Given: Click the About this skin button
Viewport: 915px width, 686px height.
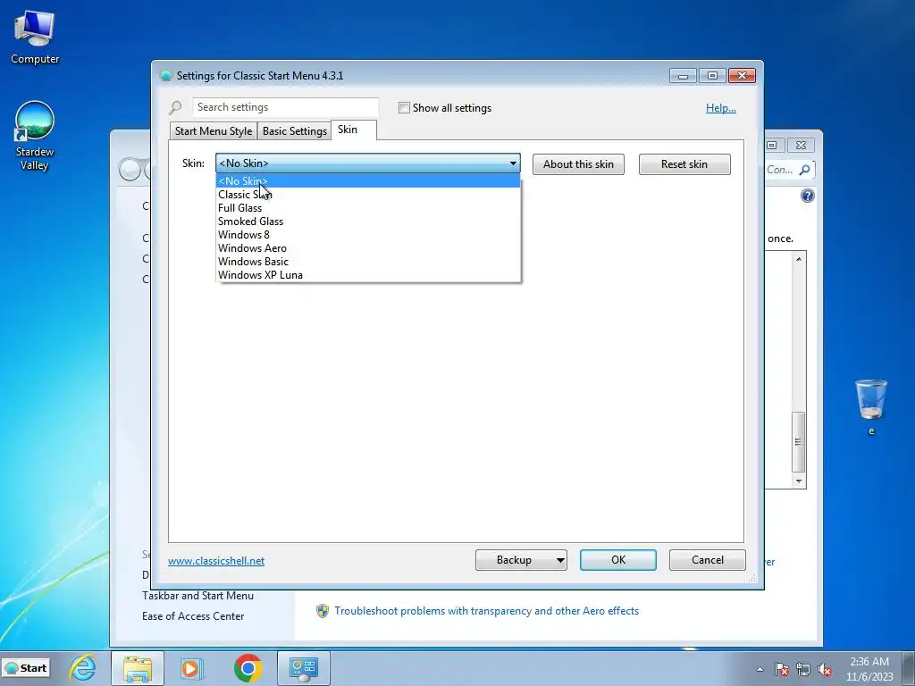Looking at the screenshot, I should [x=578, y=164].
